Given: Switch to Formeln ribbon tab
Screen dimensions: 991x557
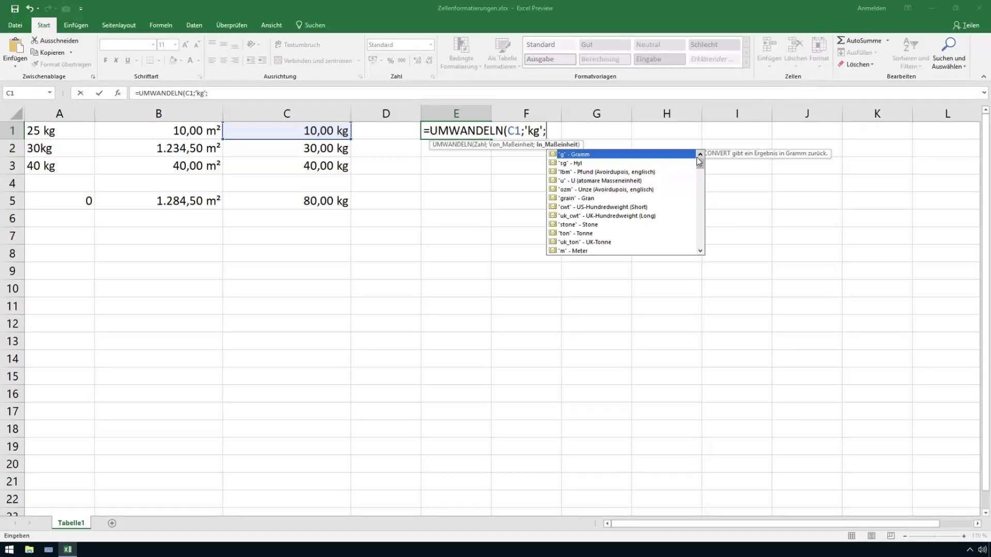Looking at the screenshot, I should coord(161,25).
